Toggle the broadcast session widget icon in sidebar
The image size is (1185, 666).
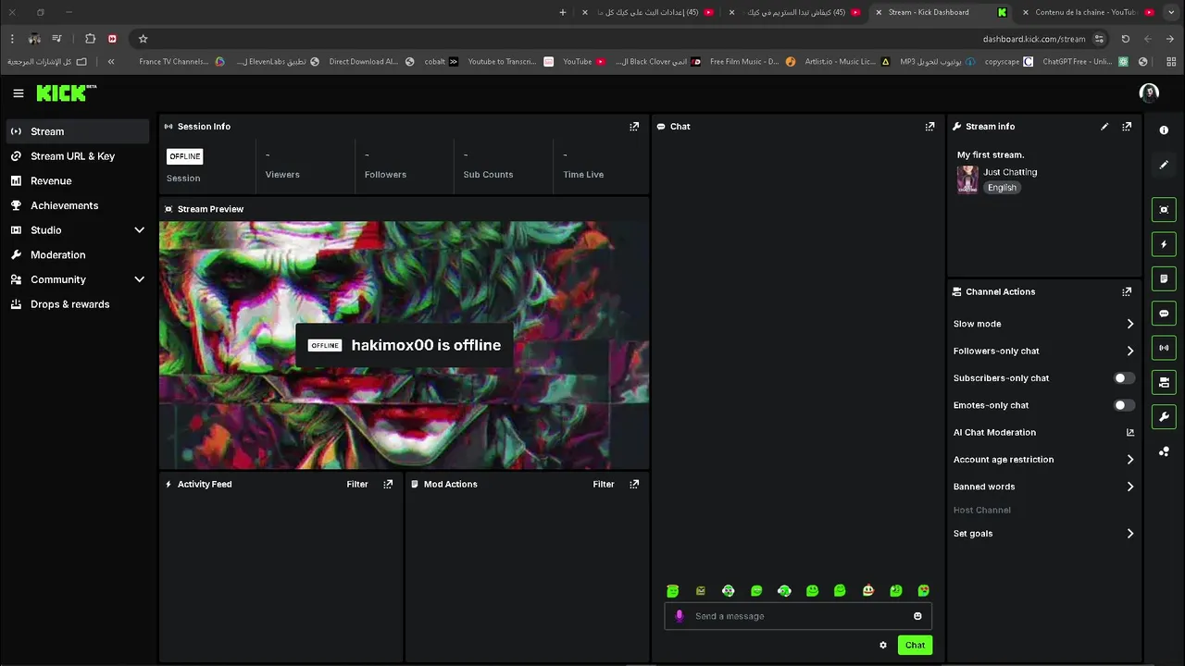tap(1164, 348)
